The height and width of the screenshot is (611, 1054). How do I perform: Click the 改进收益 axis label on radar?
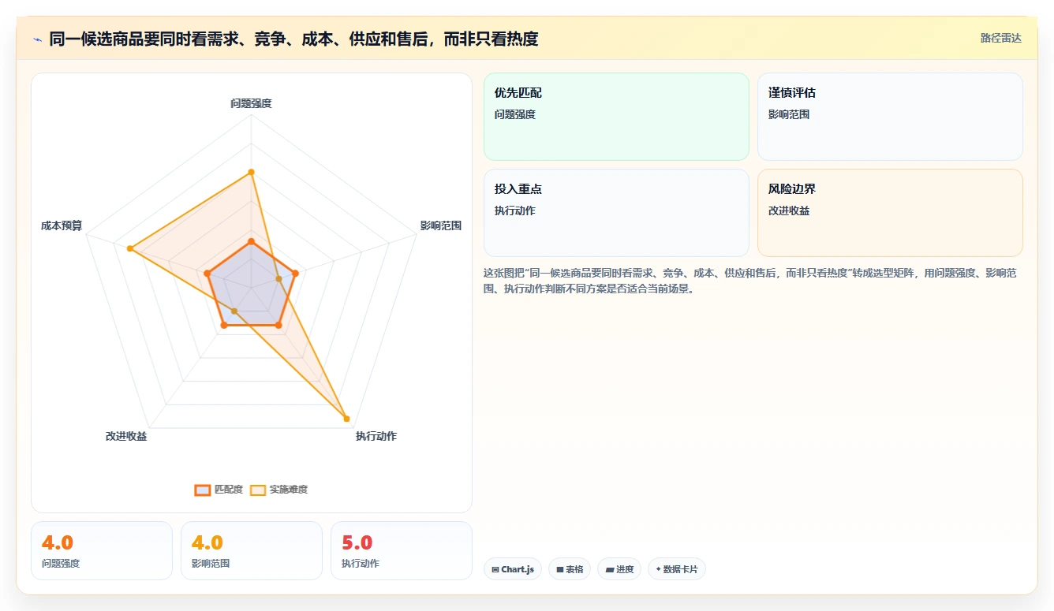126,436
